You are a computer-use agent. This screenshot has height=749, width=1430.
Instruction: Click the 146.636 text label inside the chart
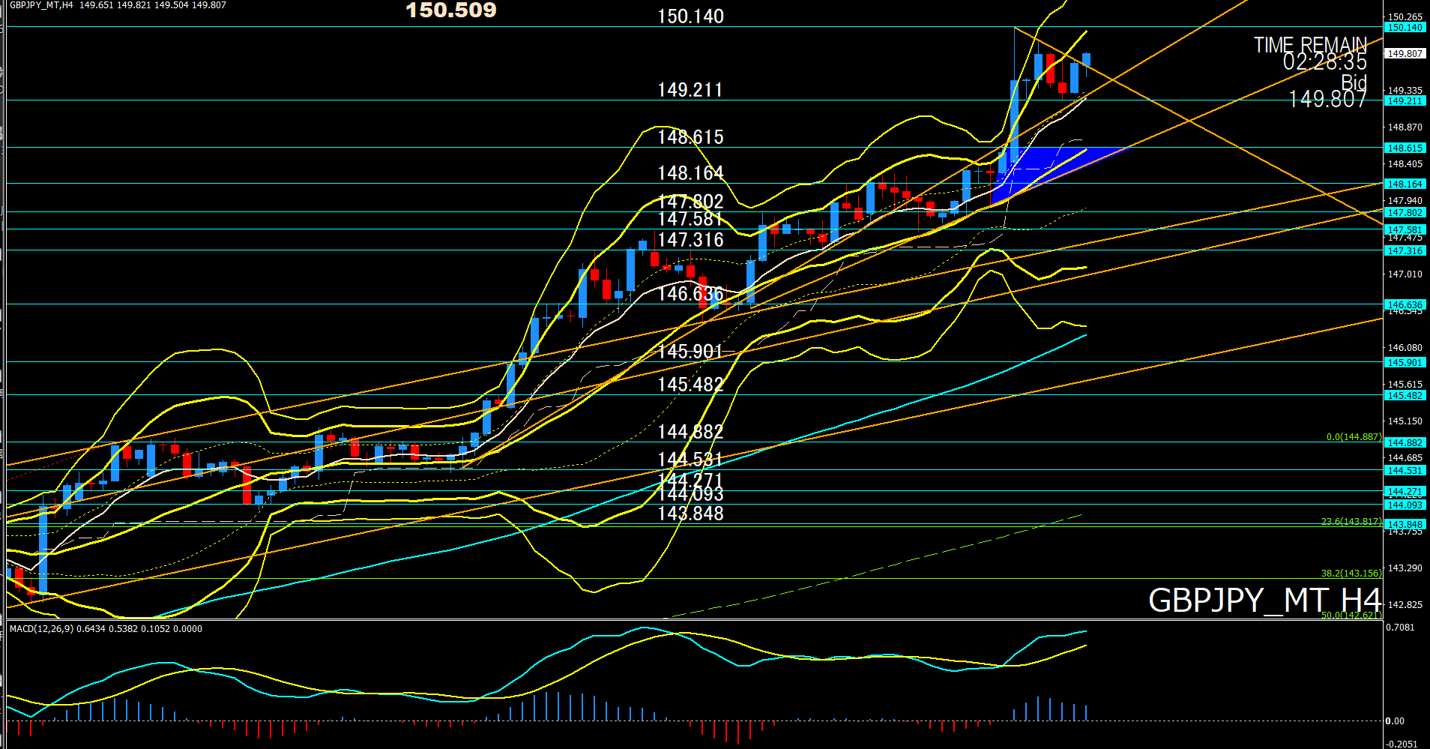tap(690, 294)
